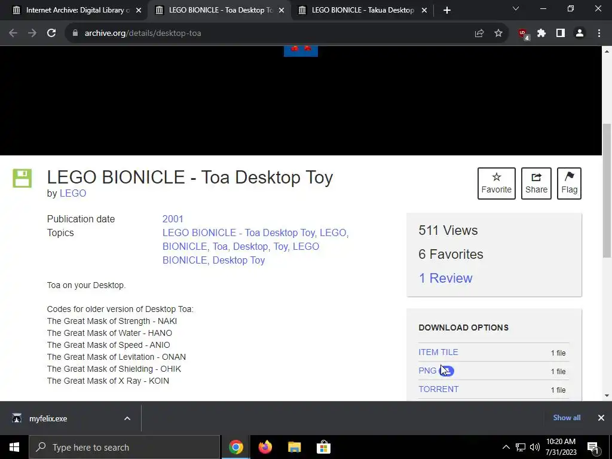Close the Takua Desktop tab
This screenshot has width=612, height=459.
[x=424, y=10]
